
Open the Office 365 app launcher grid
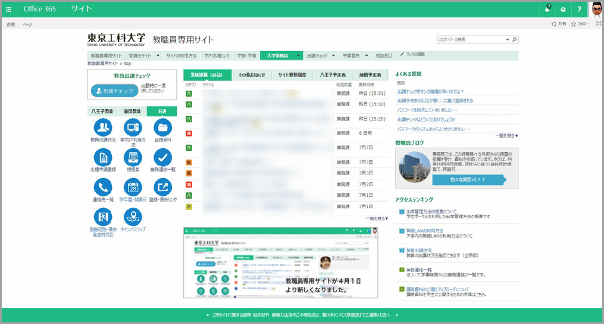click(8, 9)
